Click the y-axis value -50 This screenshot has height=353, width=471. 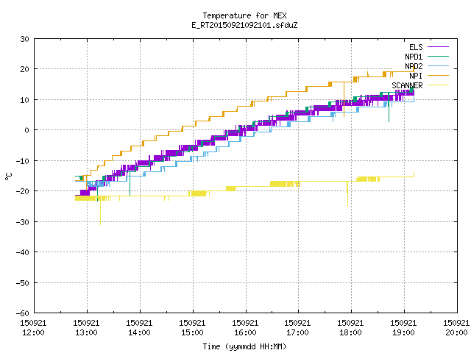tap(23, 282)
